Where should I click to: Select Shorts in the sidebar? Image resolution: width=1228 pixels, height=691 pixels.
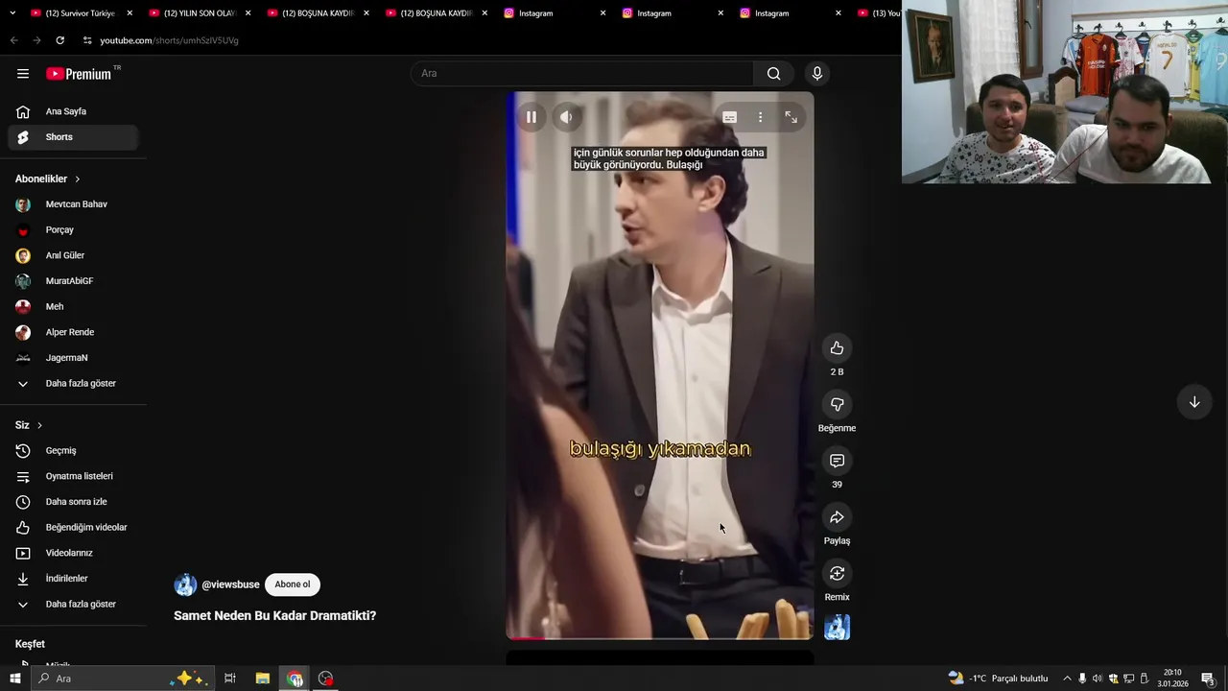(73, 137)
